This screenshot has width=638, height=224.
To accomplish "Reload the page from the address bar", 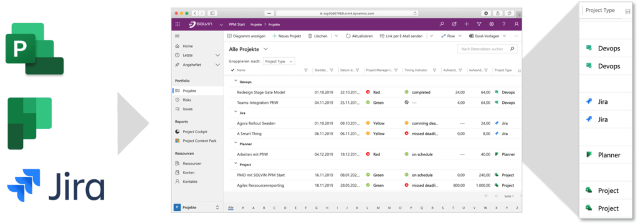I will tap(415, 14).
